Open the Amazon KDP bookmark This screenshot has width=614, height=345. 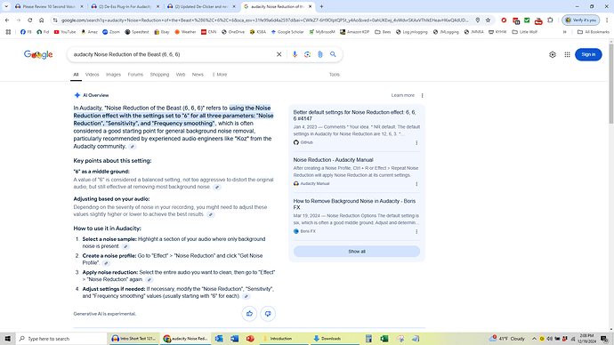click(354, 32)
